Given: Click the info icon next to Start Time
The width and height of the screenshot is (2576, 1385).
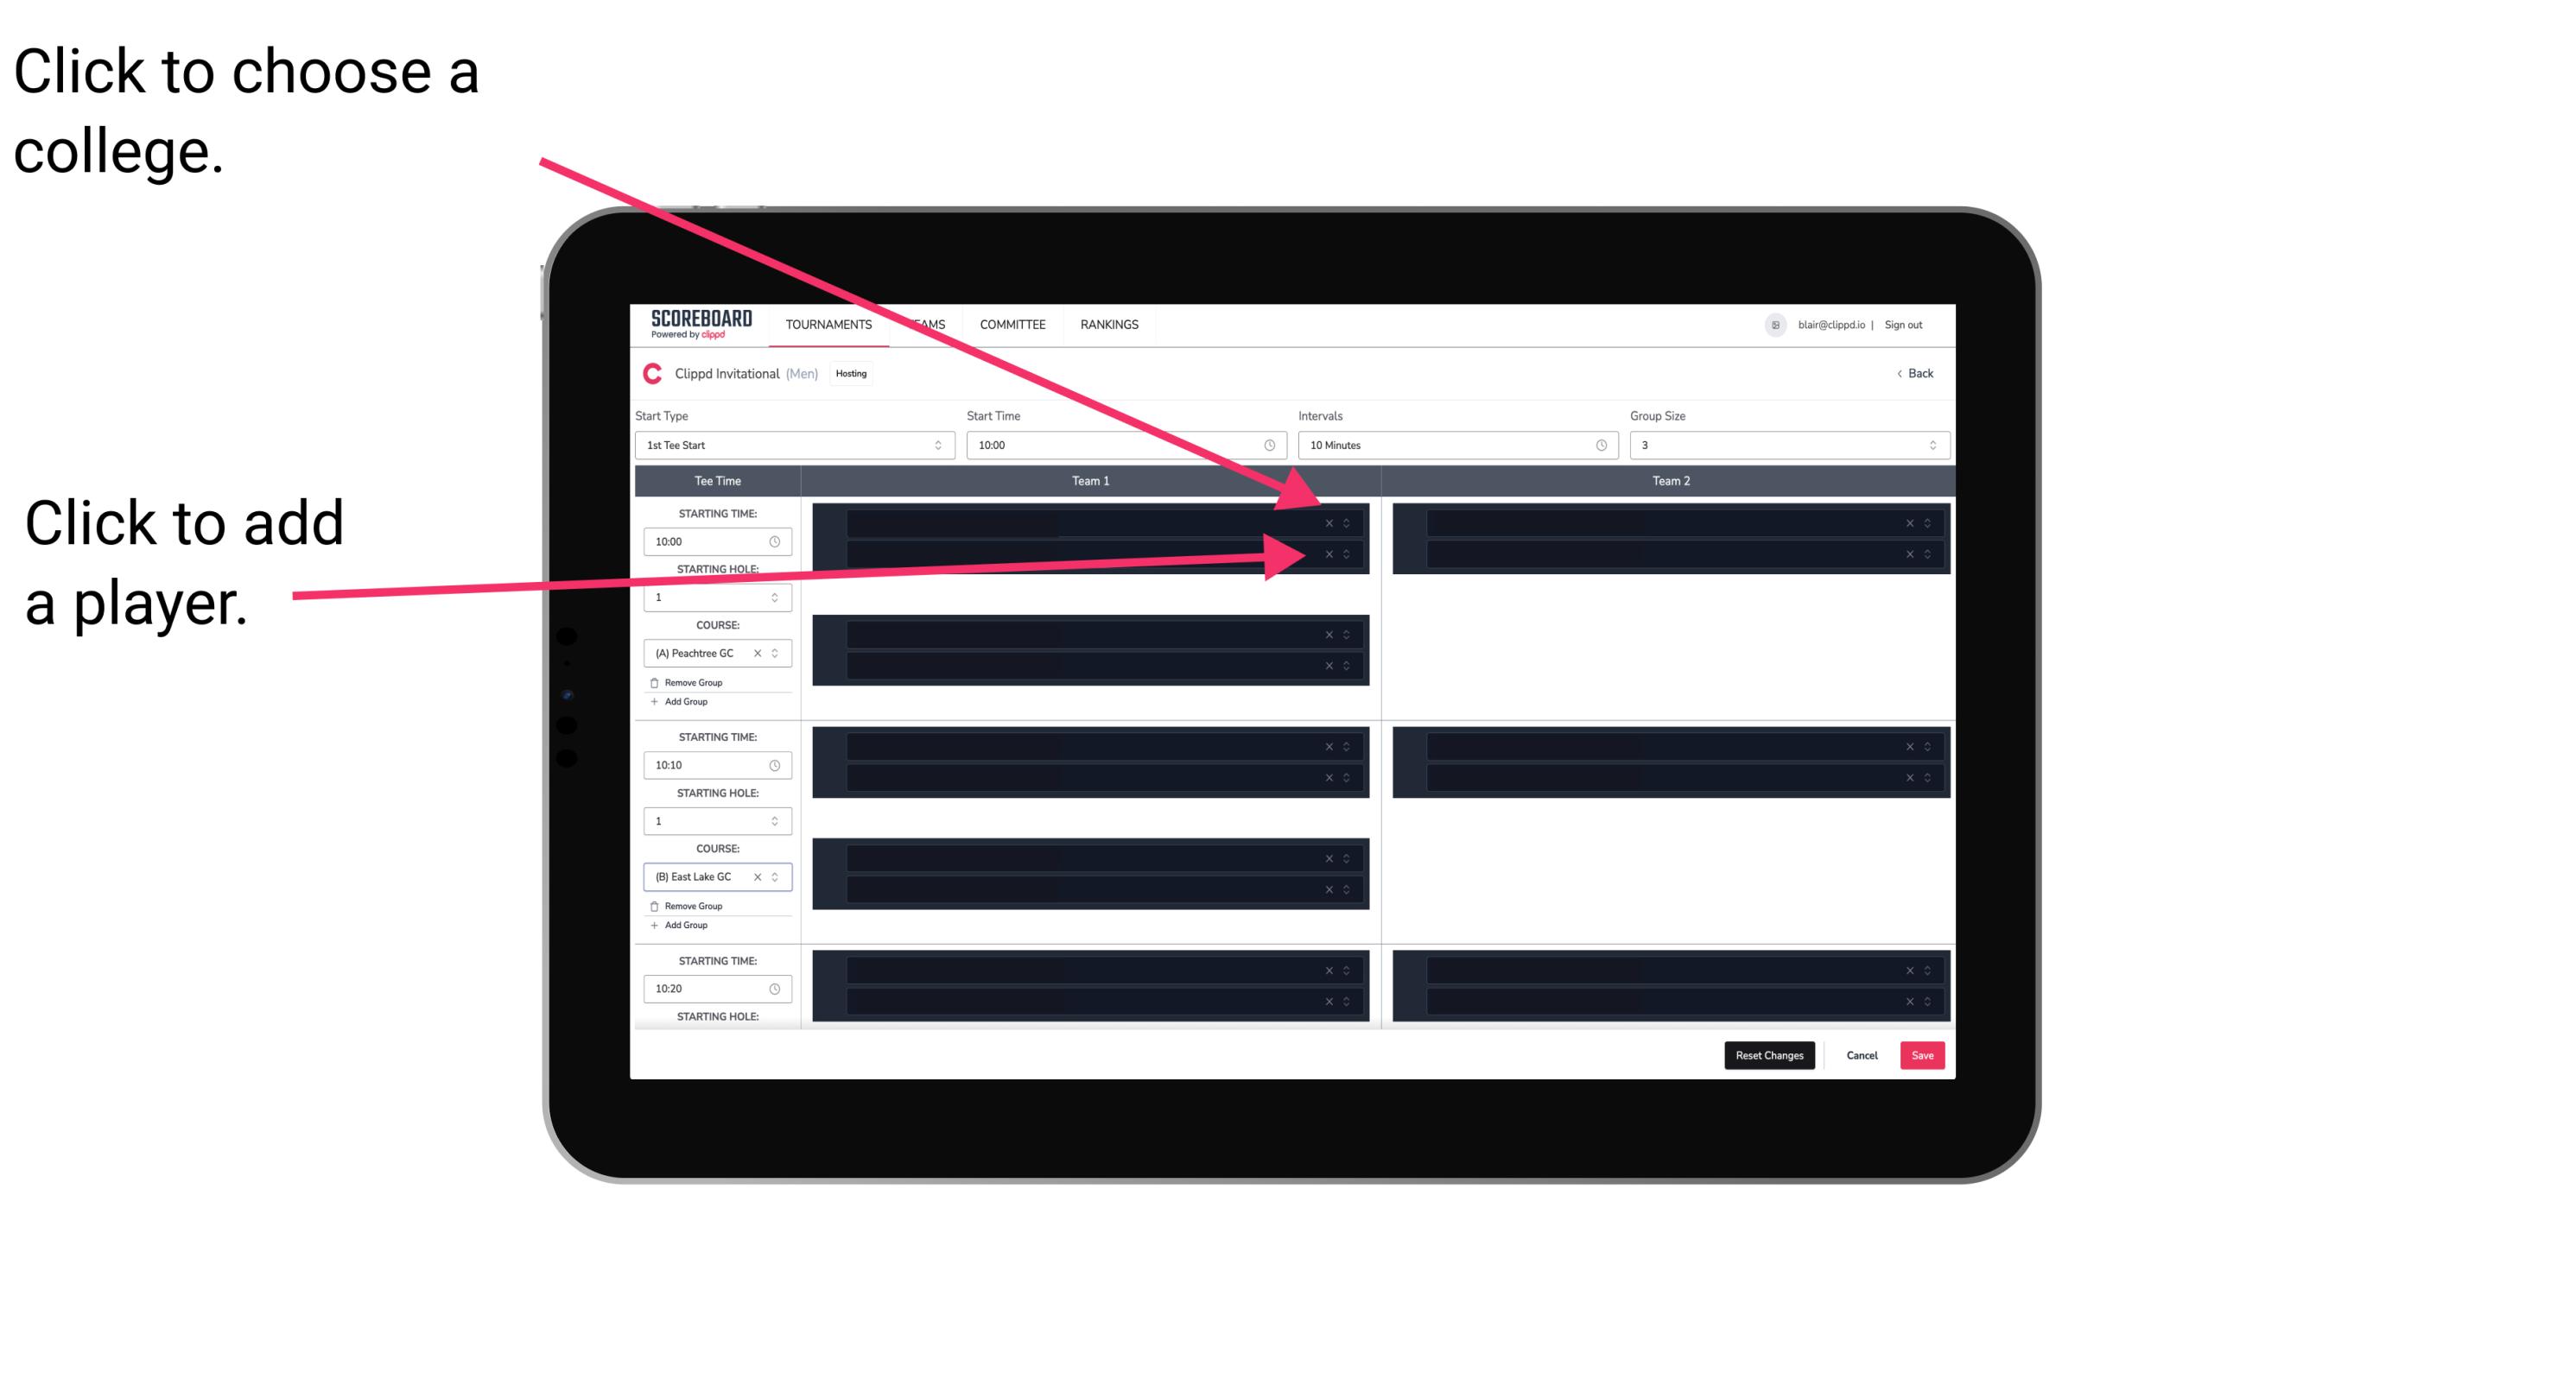Looking at the screenshot, I should (1276, 446).
